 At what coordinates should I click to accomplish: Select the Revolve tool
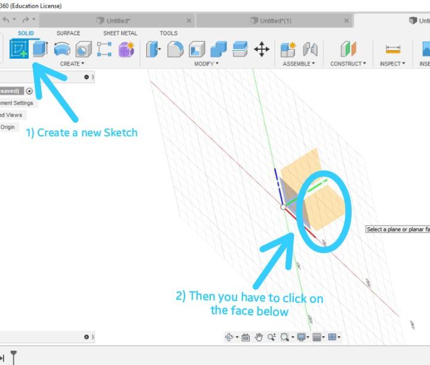tap(62, 49)
